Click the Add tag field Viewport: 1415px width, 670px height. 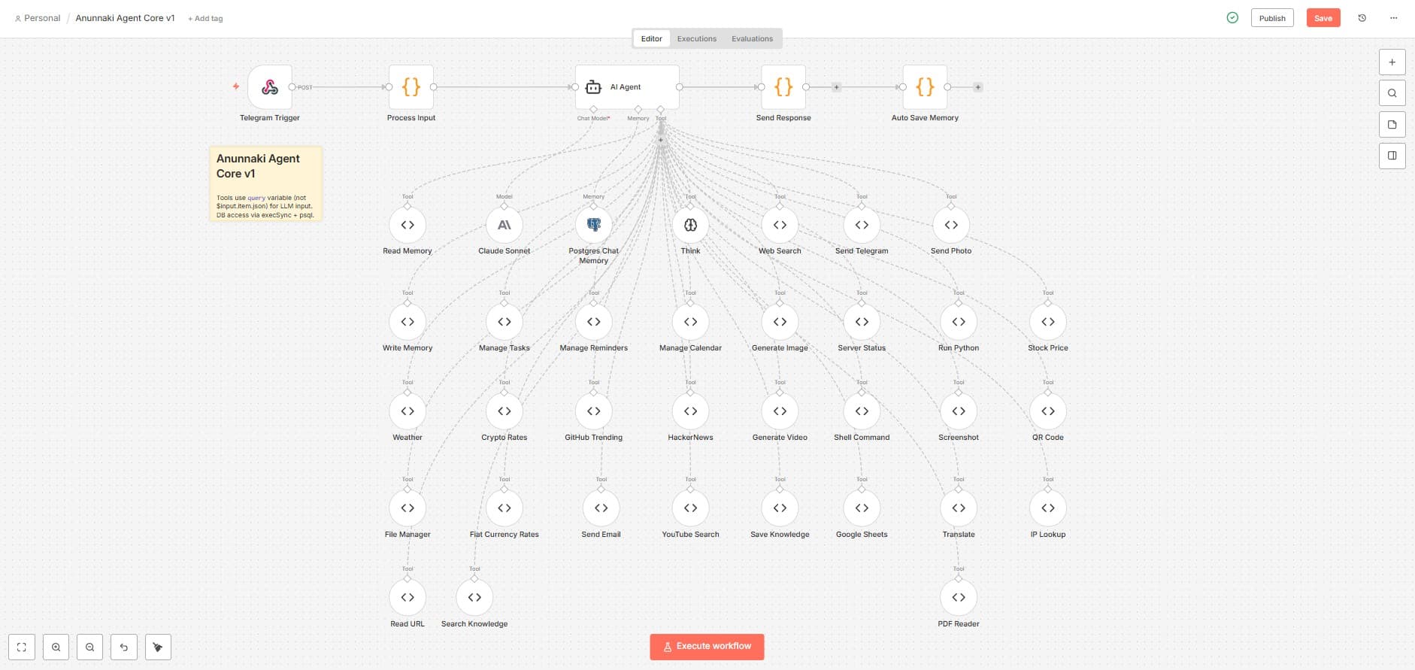coord(205,19)
